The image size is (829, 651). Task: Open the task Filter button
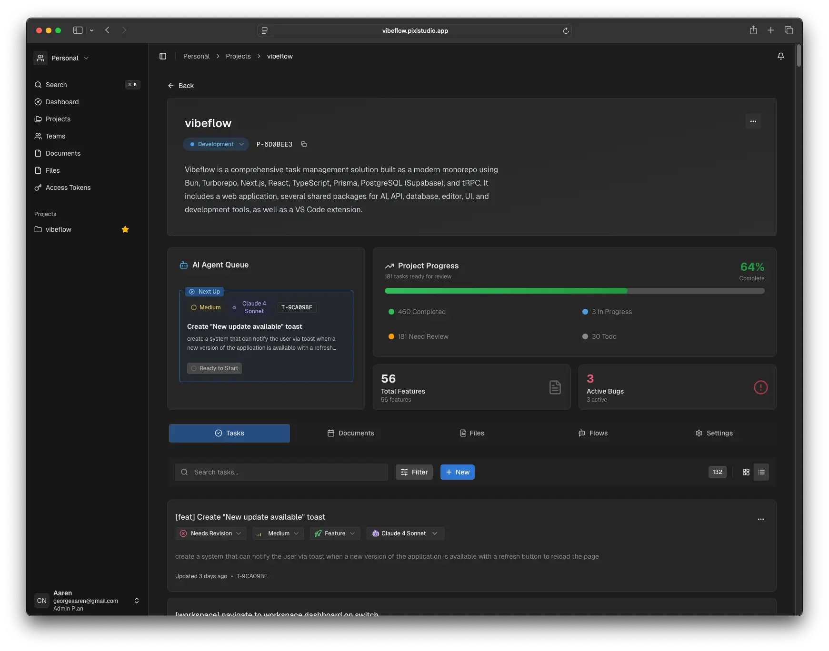414,472
